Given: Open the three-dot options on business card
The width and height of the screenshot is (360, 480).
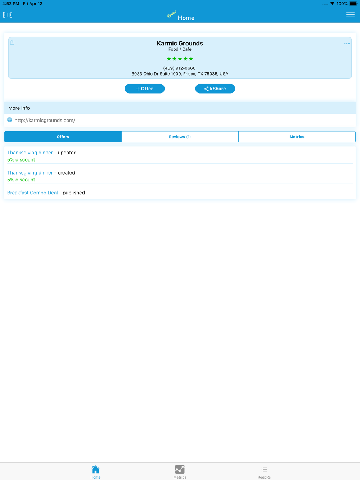Looking at the screenshot, I should (347, 44).
